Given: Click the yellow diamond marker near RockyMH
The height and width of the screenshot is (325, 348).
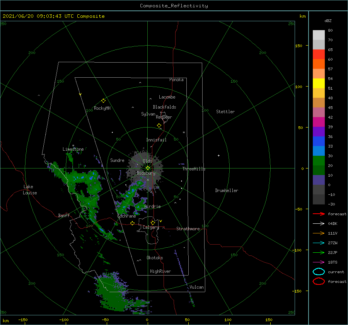Looking at the screenshot, I should tap(103, 101).
